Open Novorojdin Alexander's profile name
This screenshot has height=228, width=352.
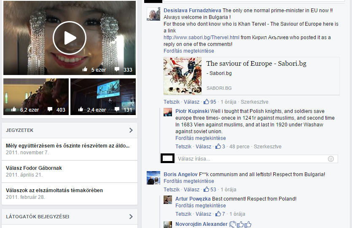coord(202,224)
